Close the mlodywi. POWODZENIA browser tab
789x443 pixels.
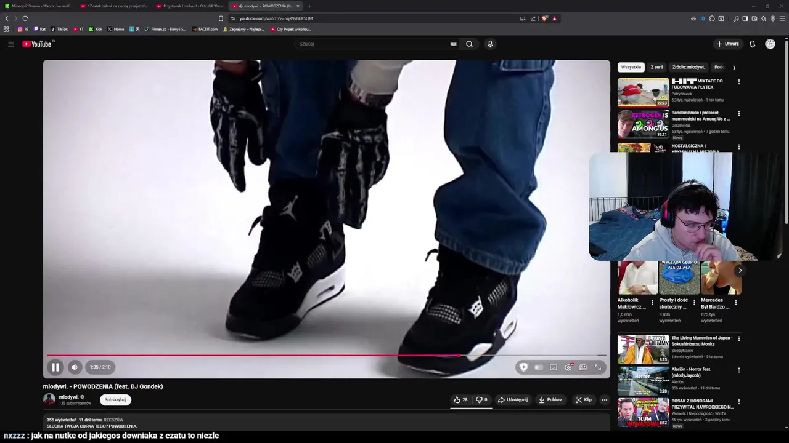(x=298, y=6)
